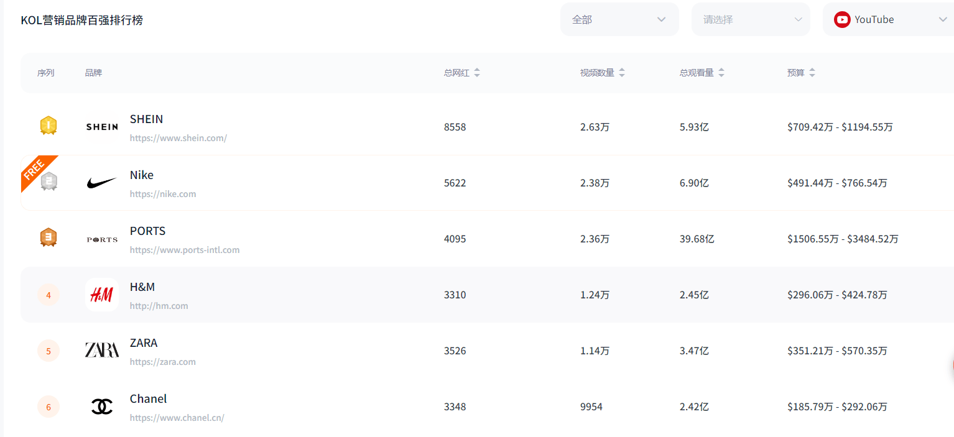This screenshot has height=437, width=954.
Task: Sort by 预算 column arrows
Action: (812, 73)
